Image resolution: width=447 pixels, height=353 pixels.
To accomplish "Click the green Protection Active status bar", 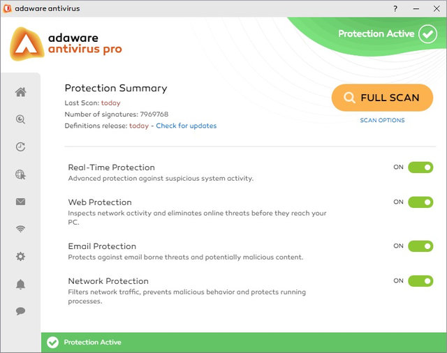I will (244, 343).
